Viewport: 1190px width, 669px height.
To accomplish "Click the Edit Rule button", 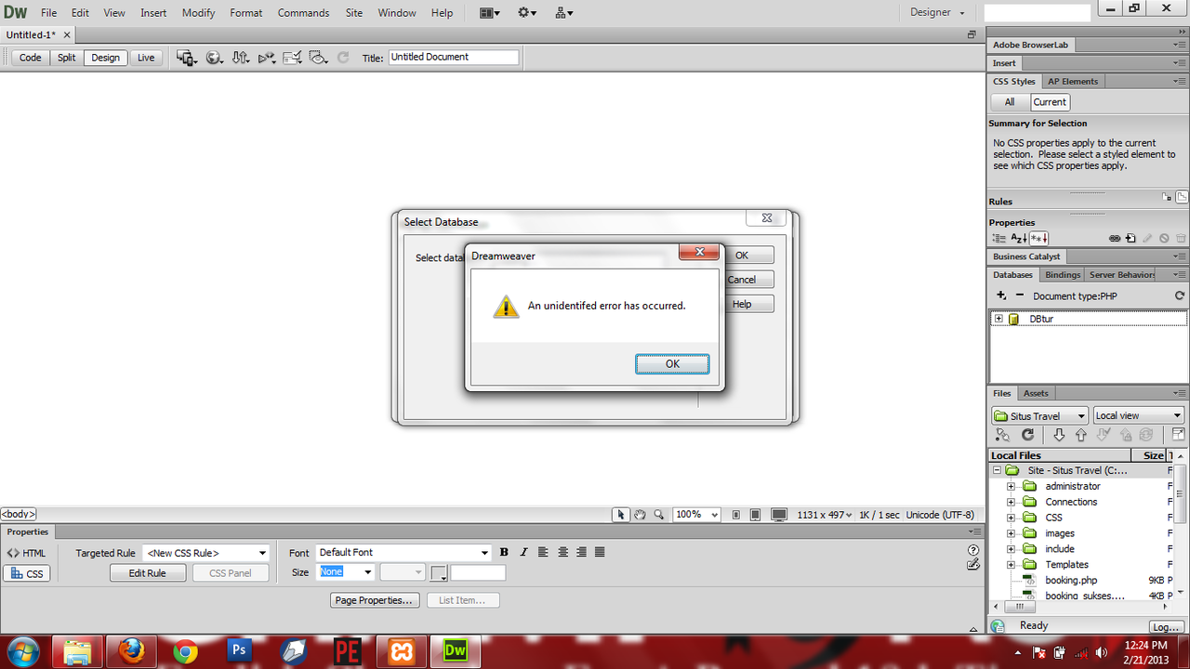I will coord(148,573).
